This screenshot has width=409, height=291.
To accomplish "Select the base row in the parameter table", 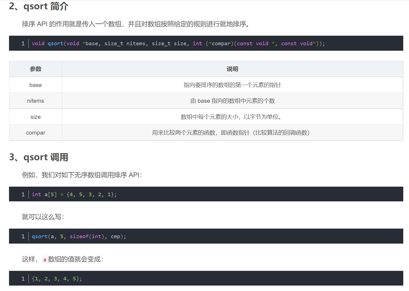I will click(x=35, y=85).
